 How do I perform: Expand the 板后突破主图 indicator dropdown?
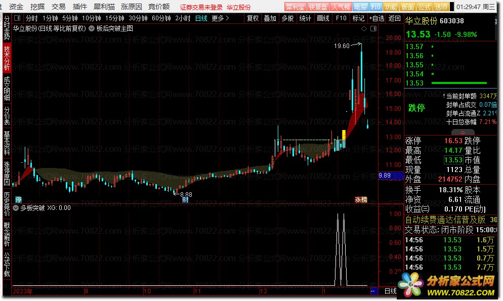pos(92,28)
